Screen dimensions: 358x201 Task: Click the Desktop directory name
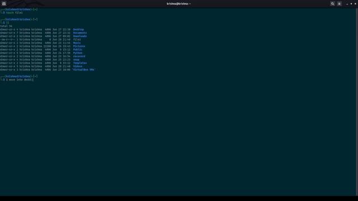(x=78, y=30)
